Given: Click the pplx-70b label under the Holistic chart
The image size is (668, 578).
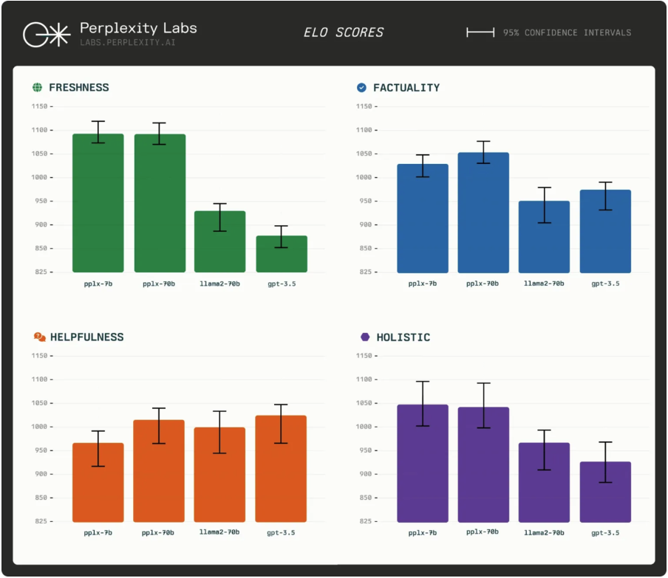Looking at the screenshot, I should pos(483,532).
